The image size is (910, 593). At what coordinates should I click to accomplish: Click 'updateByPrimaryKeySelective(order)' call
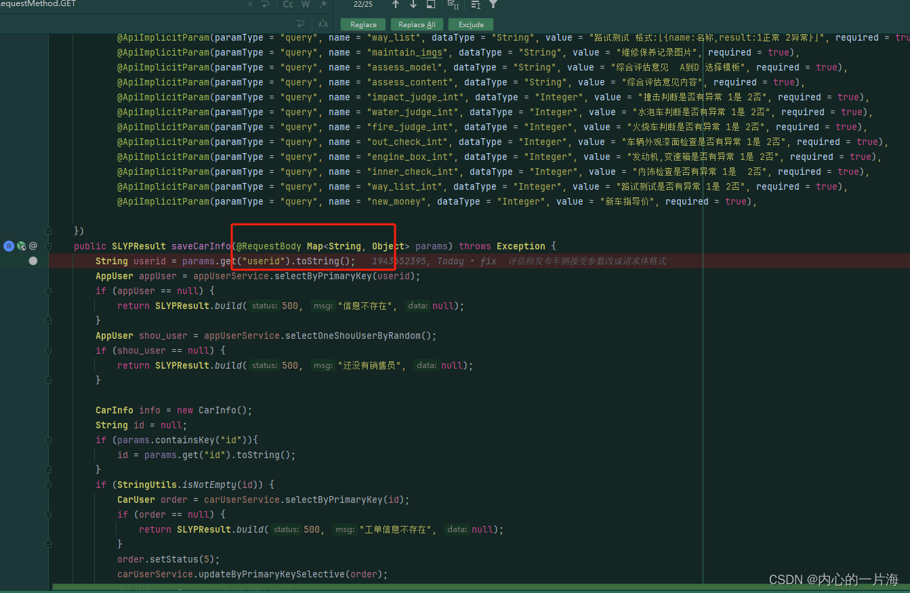coord(293,574)
